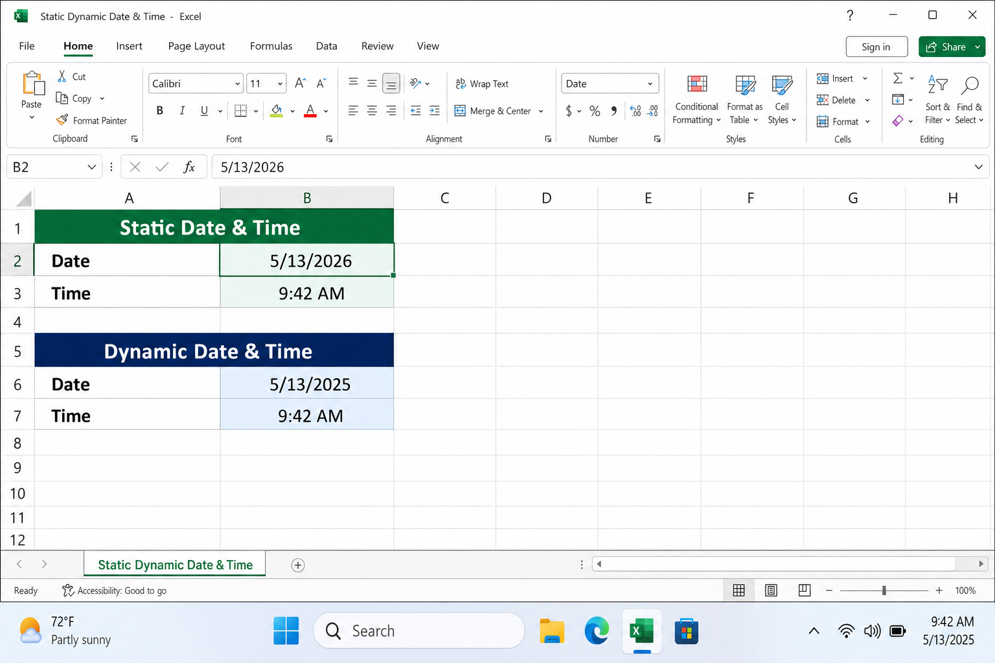
Task: Toggle Align Right
Action: (x=391, y=111)
